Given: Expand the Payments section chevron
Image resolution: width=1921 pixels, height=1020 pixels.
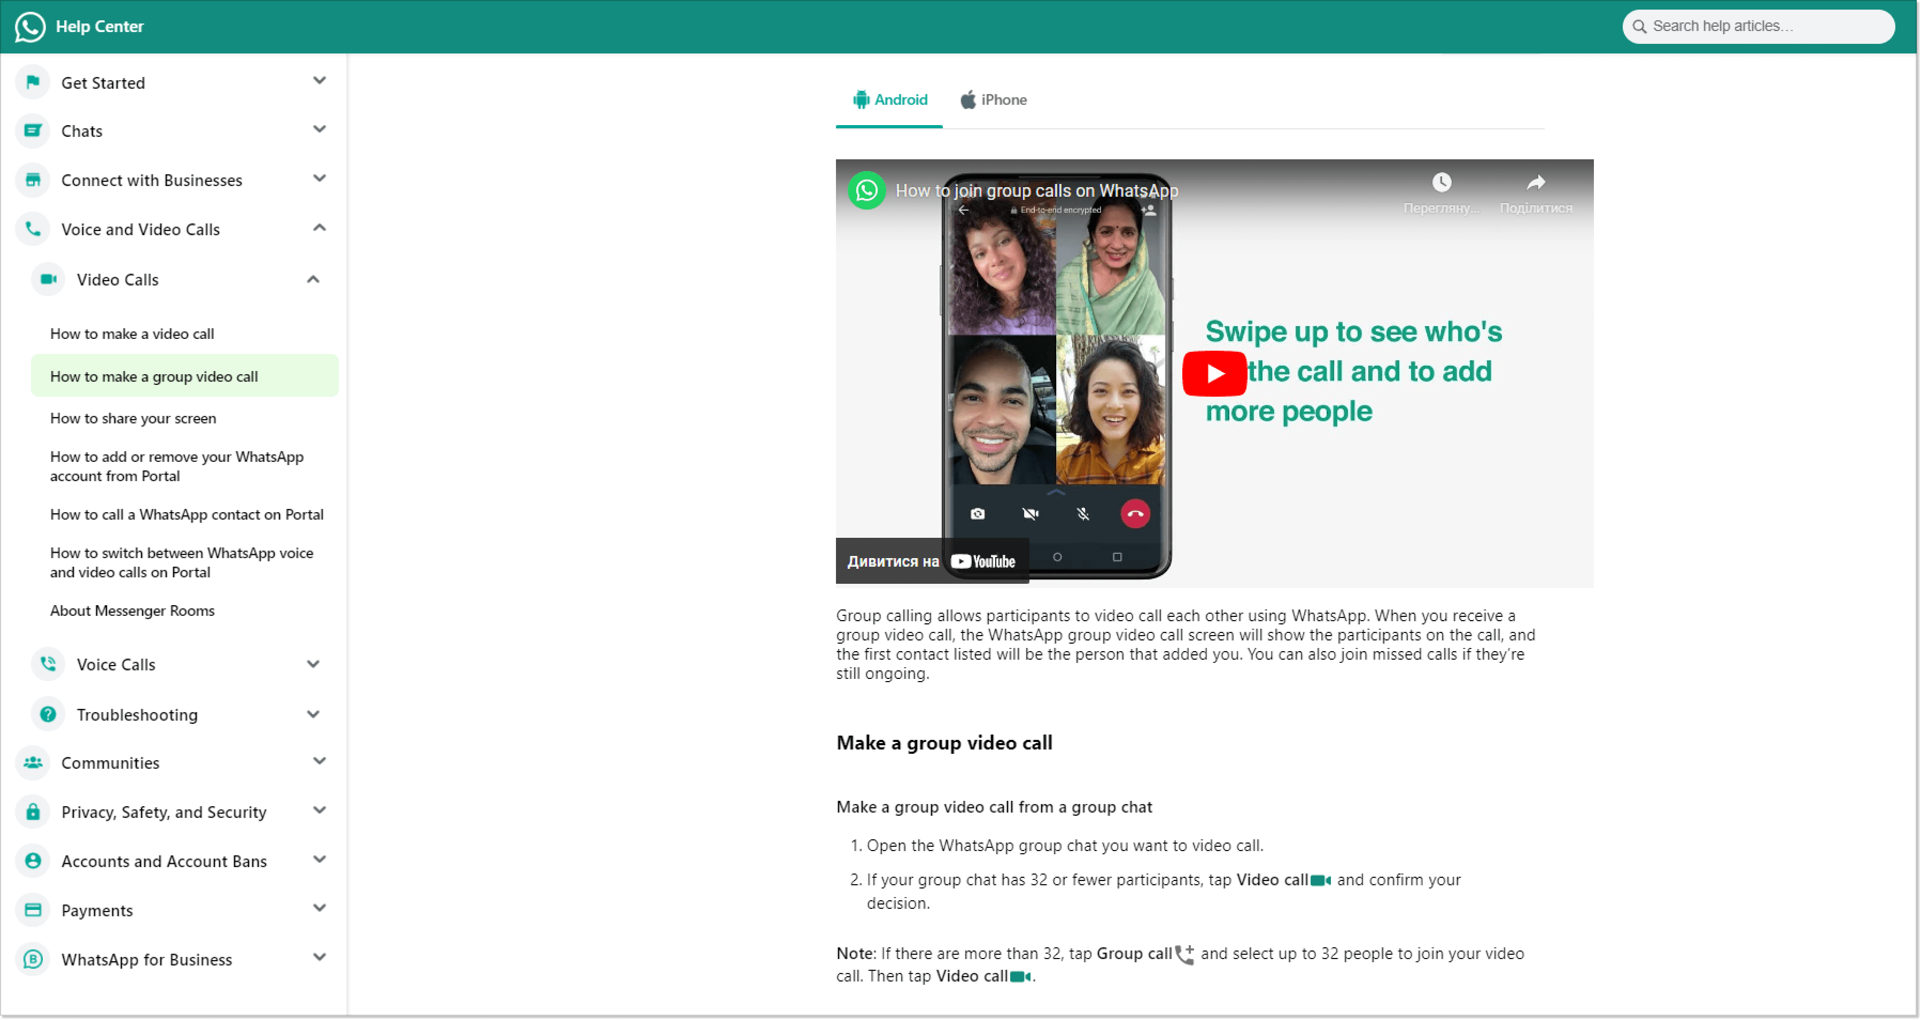Looking at the screenshot, I should [x=319, y=908].
